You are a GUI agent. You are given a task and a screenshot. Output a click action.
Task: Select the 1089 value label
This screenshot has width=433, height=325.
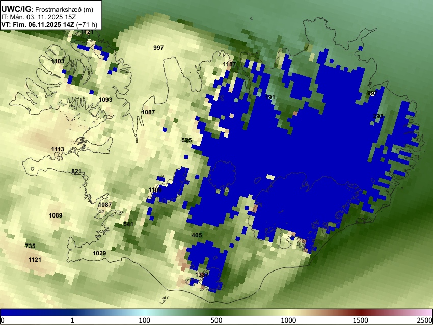click(56, 215)
